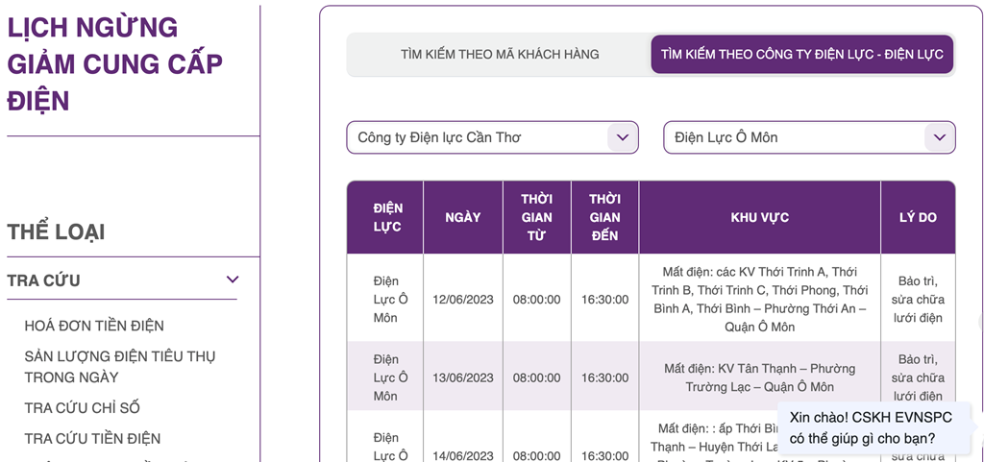Open the Công ty Điện lực Cần Thơ dropdown

[x=492, y=137]
